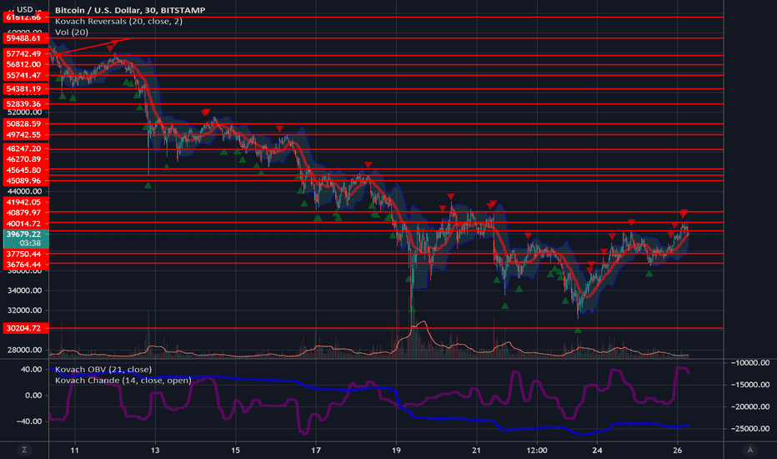Select the Kovach Chande indicator legend
This screenshot has height=459, width=777.
pos(123,380)
